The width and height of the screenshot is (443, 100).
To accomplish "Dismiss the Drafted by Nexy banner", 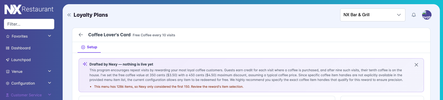I will coord(416,65).
